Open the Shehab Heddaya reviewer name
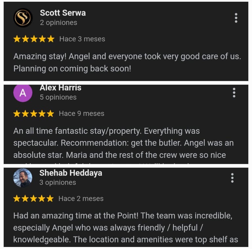Viewport: 252px width, 249px height. tap(71, 173)
